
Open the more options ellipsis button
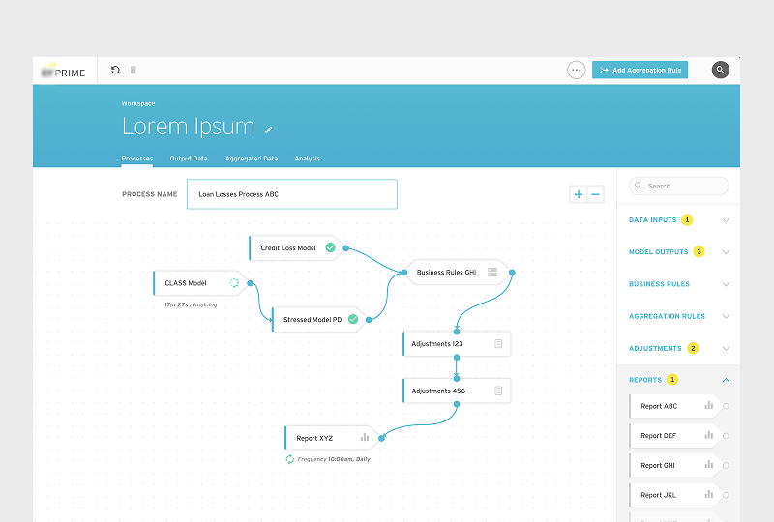576,70
